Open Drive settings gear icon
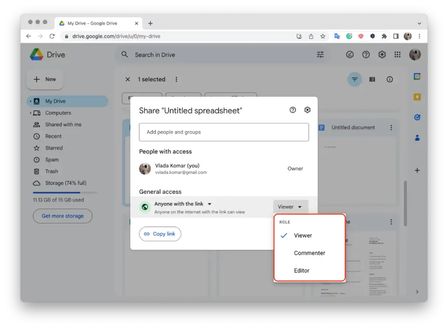The image size is (448, 329). 382,55
